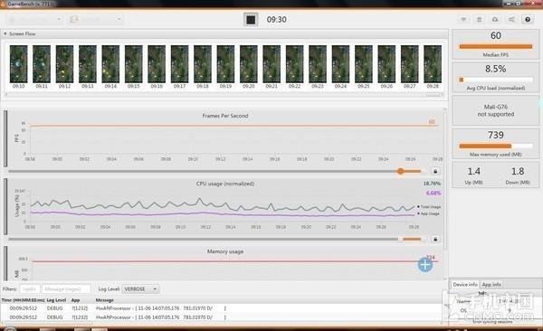Open the greyed-out app selector dropdown

96,19
